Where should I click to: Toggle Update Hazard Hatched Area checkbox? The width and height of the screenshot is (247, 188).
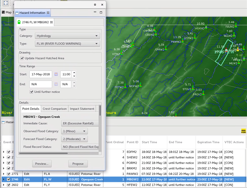click(x=22, y=58)
